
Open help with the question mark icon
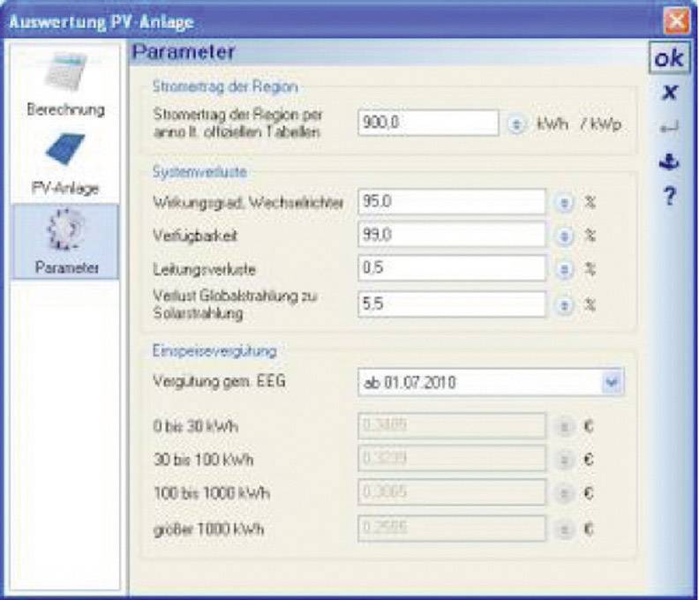tap(669, 196)
